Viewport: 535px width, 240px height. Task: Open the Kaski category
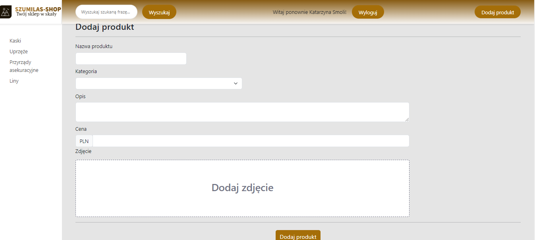point(15,41)
